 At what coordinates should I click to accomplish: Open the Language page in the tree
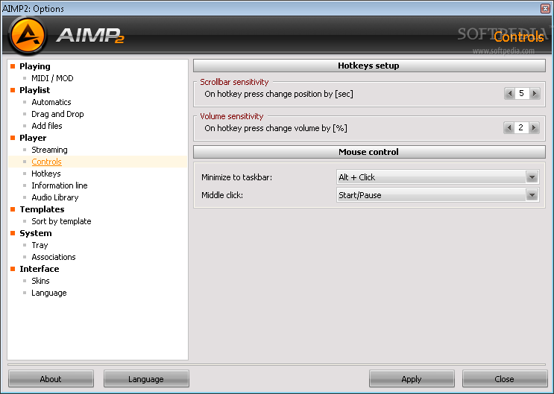49,293
